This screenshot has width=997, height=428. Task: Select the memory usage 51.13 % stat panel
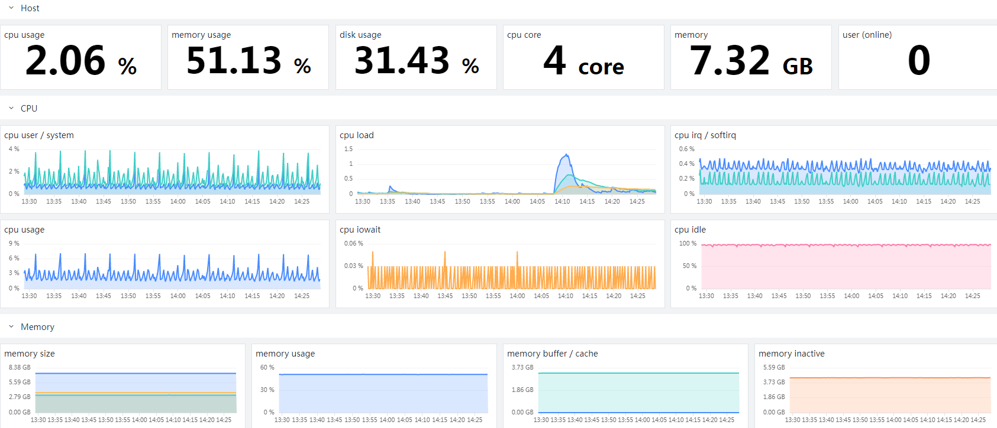pos(248,57)
